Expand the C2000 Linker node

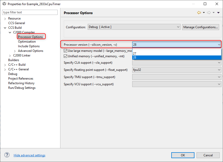10,55
